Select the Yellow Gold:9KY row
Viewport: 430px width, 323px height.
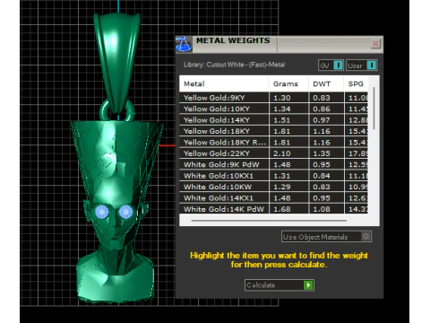click(x=273, y=98)
